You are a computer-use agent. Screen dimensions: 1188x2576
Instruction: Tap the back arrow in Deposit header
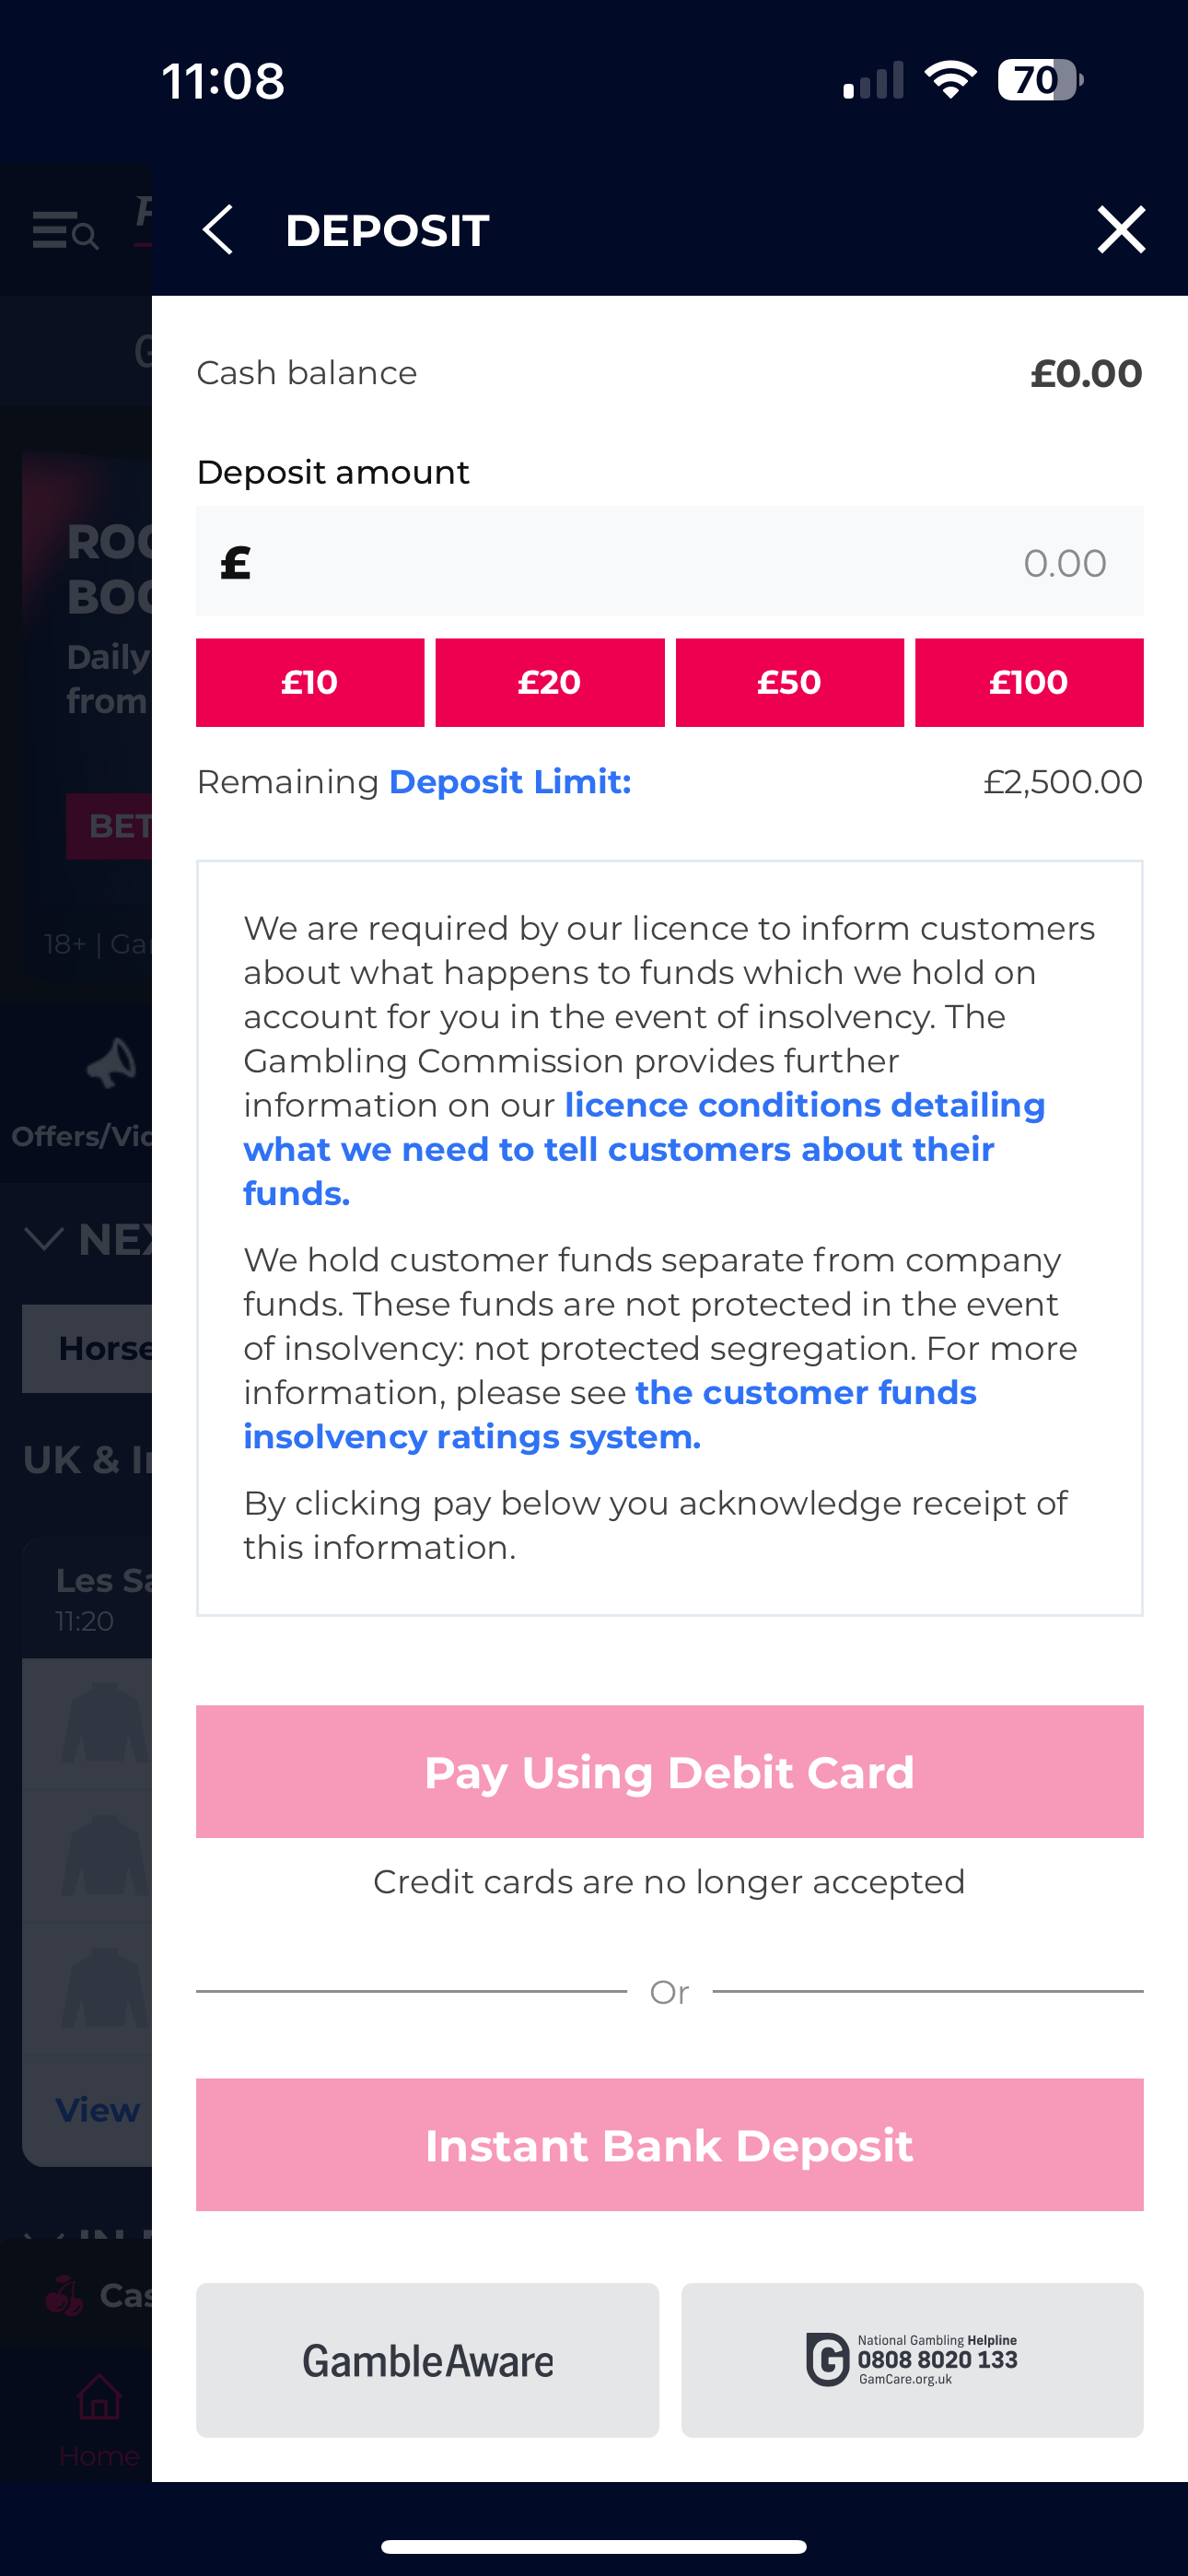pyautogui.click(x=218, y=230)
